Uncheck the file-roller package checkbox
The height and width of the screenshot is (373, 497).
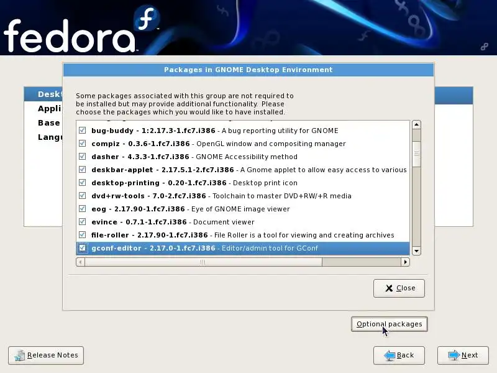click(x=83, y=235)
